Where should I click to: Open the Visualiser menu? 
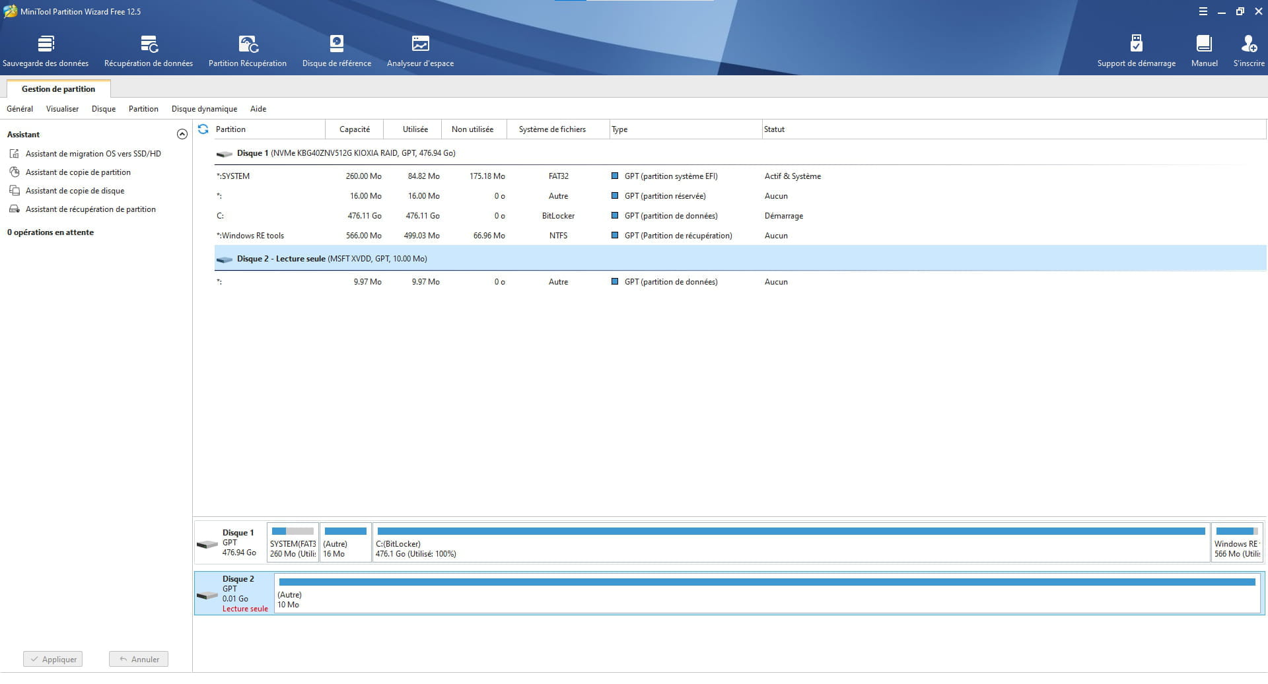click(x=62, y=109)
